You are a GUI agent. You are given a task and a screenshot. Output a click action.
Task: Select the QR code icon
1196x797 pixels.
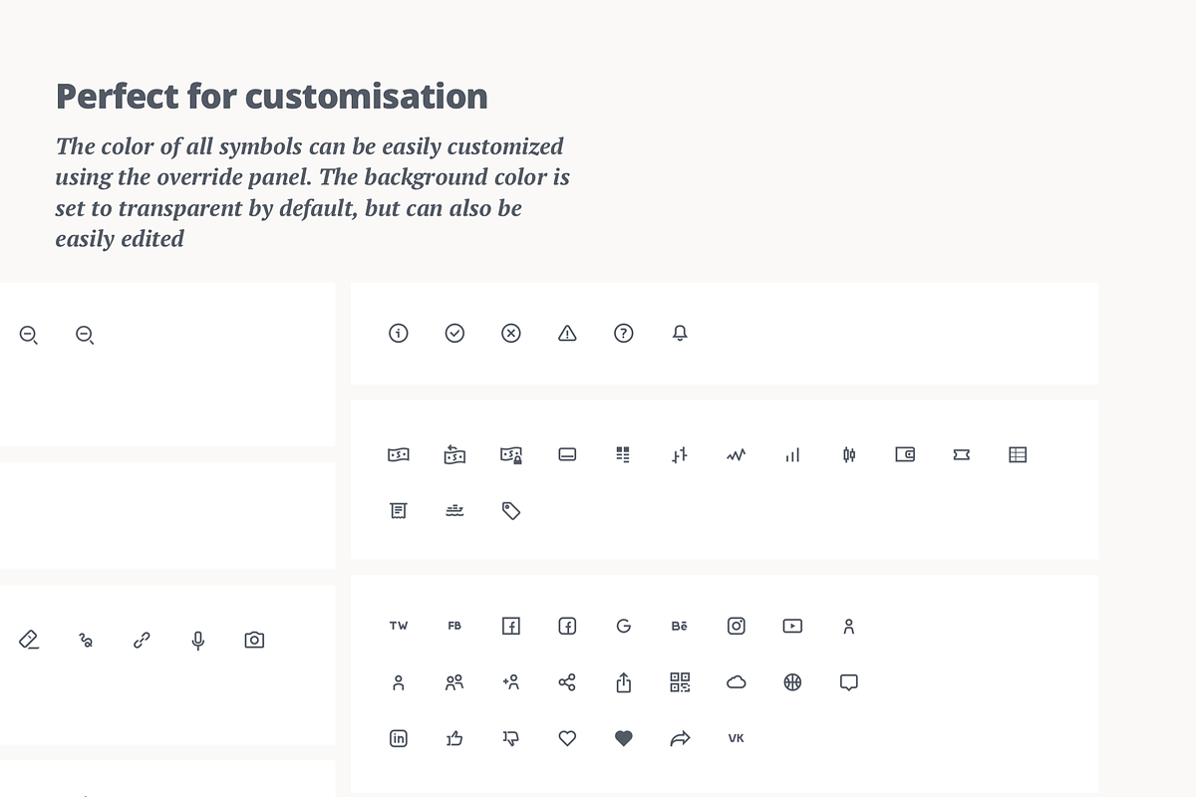(680, 682)
